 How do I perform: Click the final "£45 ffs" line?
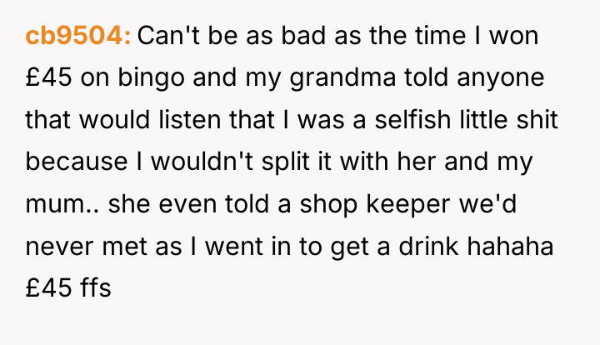tap(68, 287)
